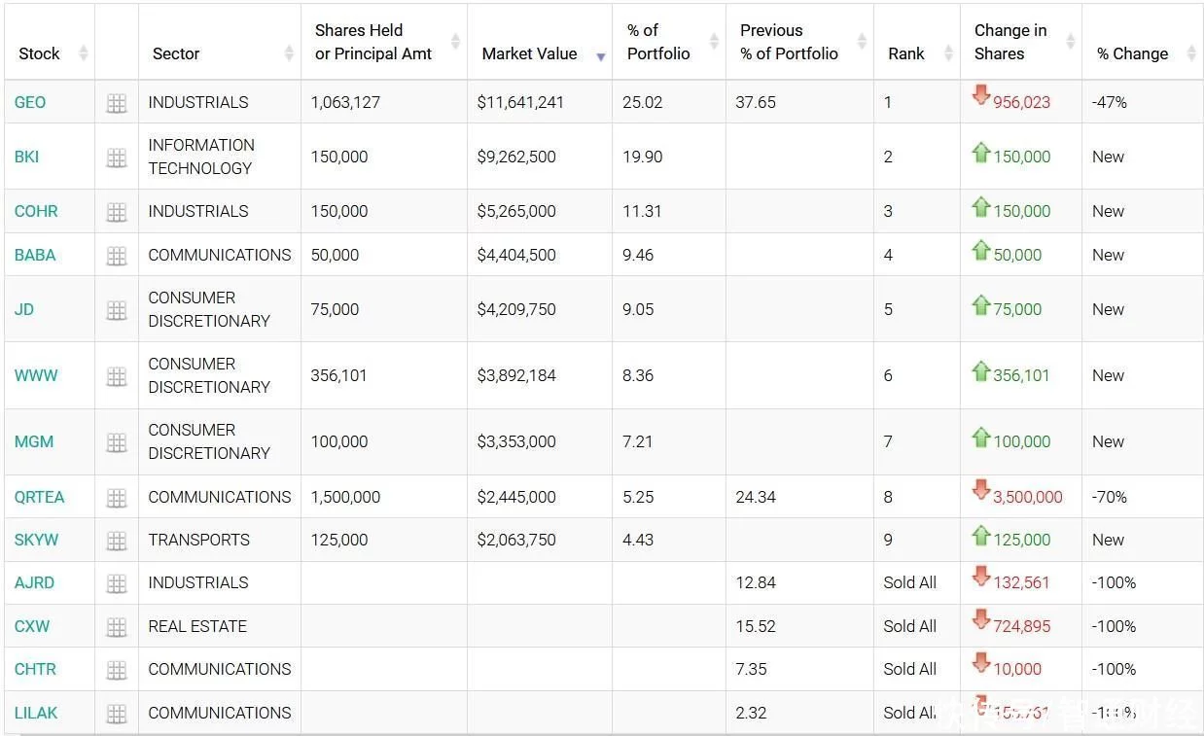Open the table grid icon for AJRD
Image resolution: width=1204 pixels, height=736 pixels.
(117, 583)
